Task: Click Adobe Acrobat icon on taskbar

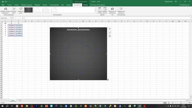Action: pos(144,106)
